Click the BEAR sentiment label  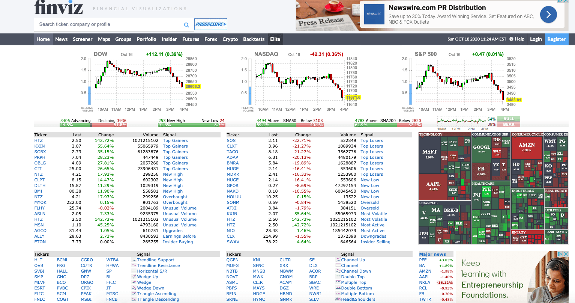[x=509, y=124]
